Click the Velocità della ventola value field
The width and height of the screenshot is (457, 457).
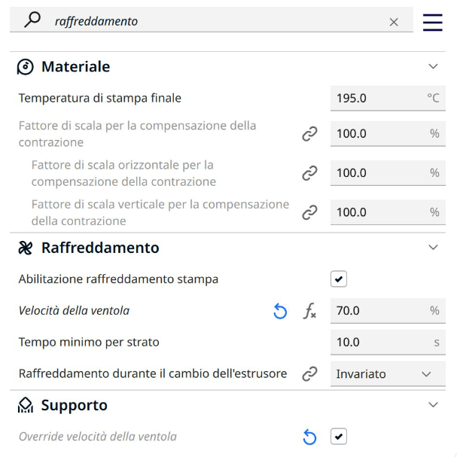pyautogui.click(x=376, y=311)
